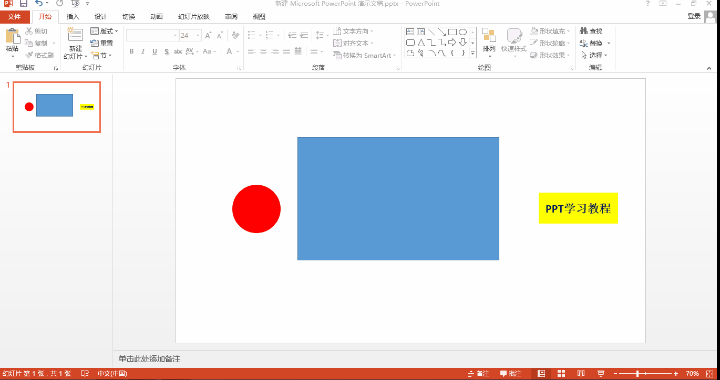720x380 pixels.
Task: Switch to the 插入 Insert tab
Action: (x=73, y=17)
